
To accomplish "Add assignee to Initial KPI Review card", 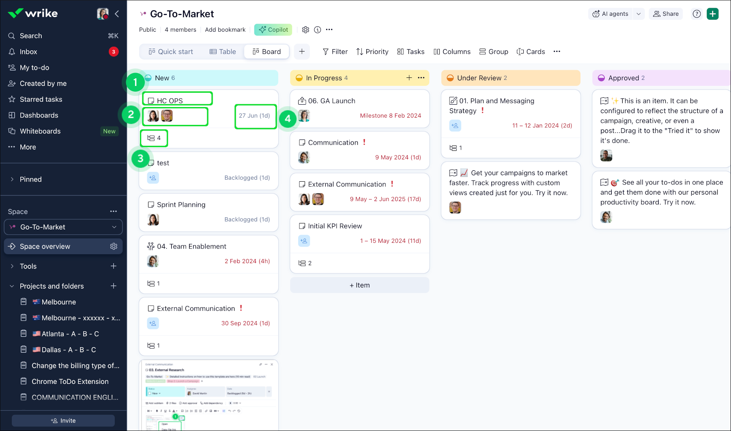I will (304, 241).
